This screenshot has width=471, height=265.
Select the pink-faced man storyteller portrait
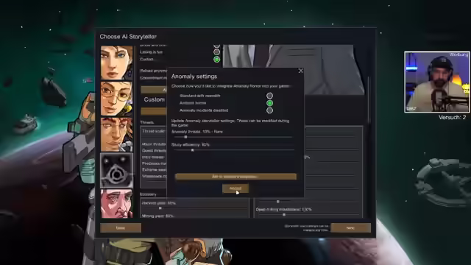116,204
